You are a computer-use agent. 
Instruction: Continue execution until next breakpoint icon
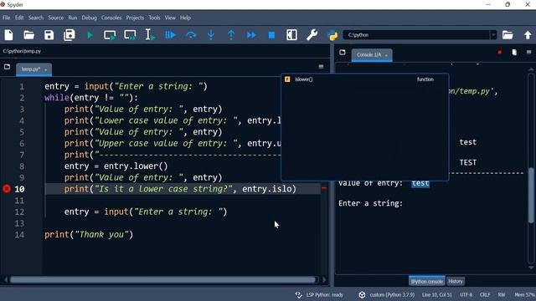[251, 35]
